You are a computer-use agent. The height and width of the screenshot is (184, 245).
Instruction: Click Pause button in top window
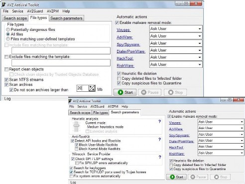[x=150, y=92]
